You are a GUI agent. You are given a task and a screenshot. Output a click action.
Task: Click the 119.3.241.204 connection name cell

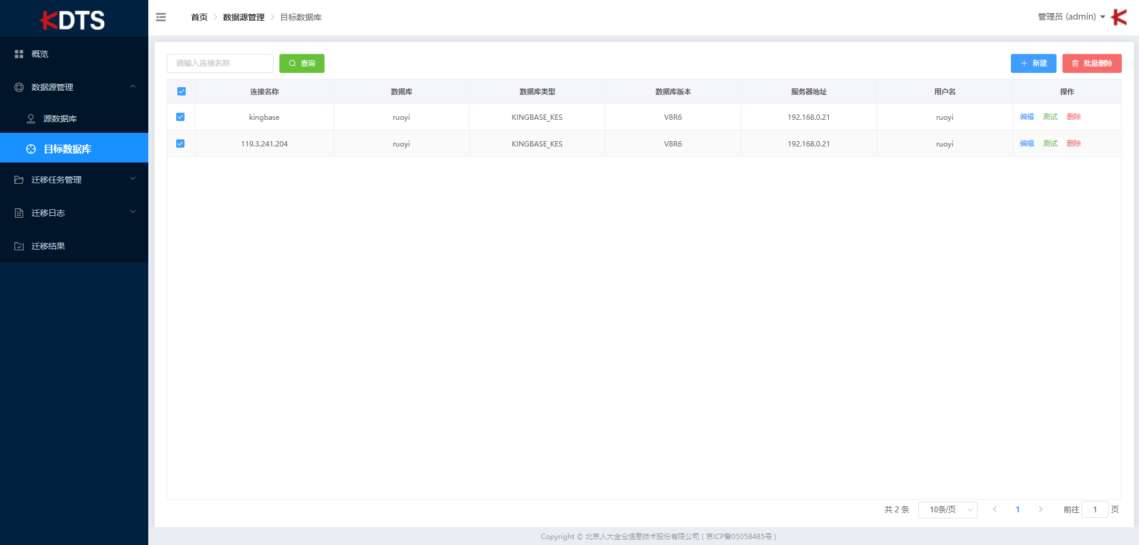point(265,144)
